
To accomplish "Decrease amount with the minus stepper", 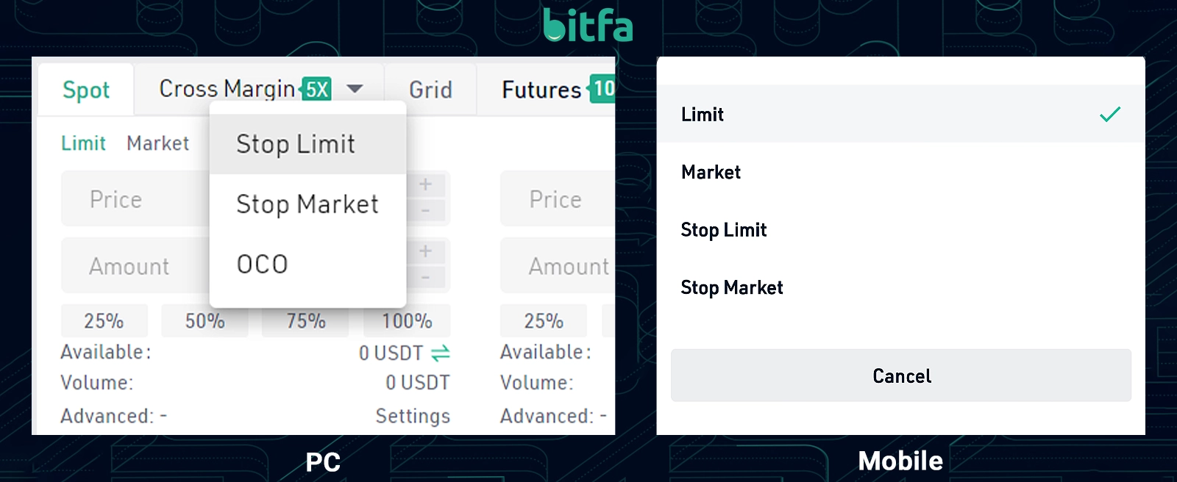I will [x=426, y=278].
